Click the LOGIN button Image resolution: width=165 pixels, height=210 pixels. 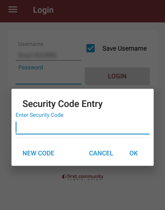click(x=117, y=76)
